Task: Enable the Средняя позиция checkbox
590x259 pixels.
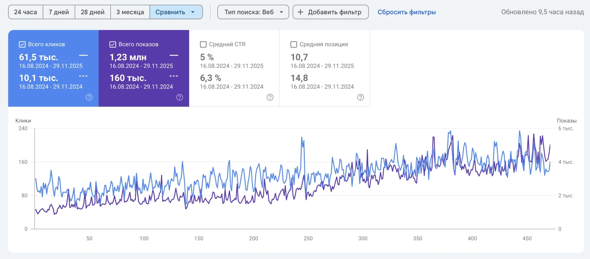Action: 294,44
